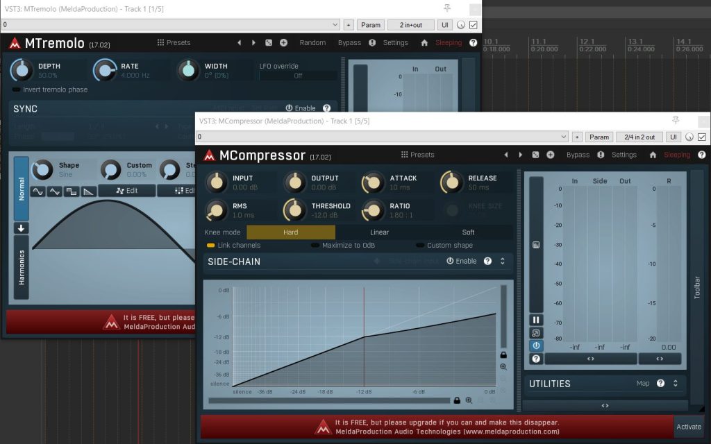Switch to Harmonics tab in MTremolo
711x444 pixels.
pyautogui.click(x=21, y=267)
